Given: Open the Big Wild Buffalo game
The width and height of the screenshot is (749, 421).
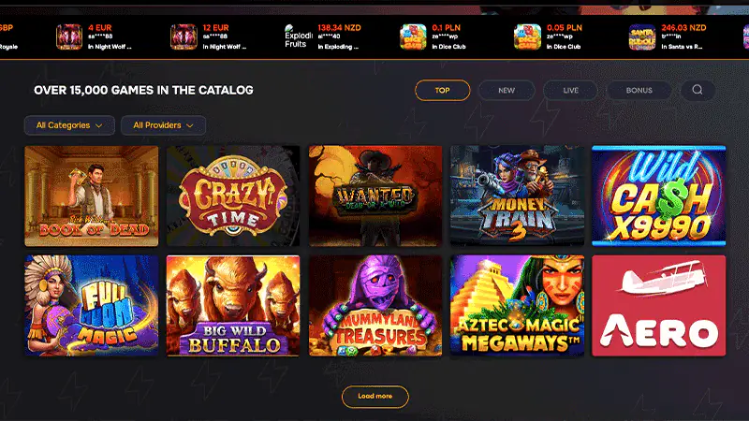Looking at the screenshot, I should tap(233, 306).
